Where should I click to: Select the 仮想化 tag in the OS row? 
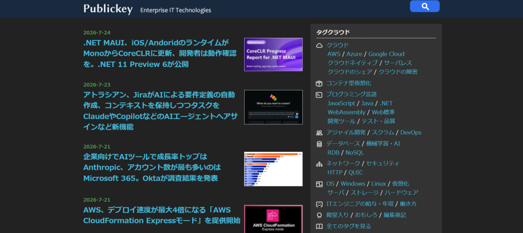[x=400, y=183]
